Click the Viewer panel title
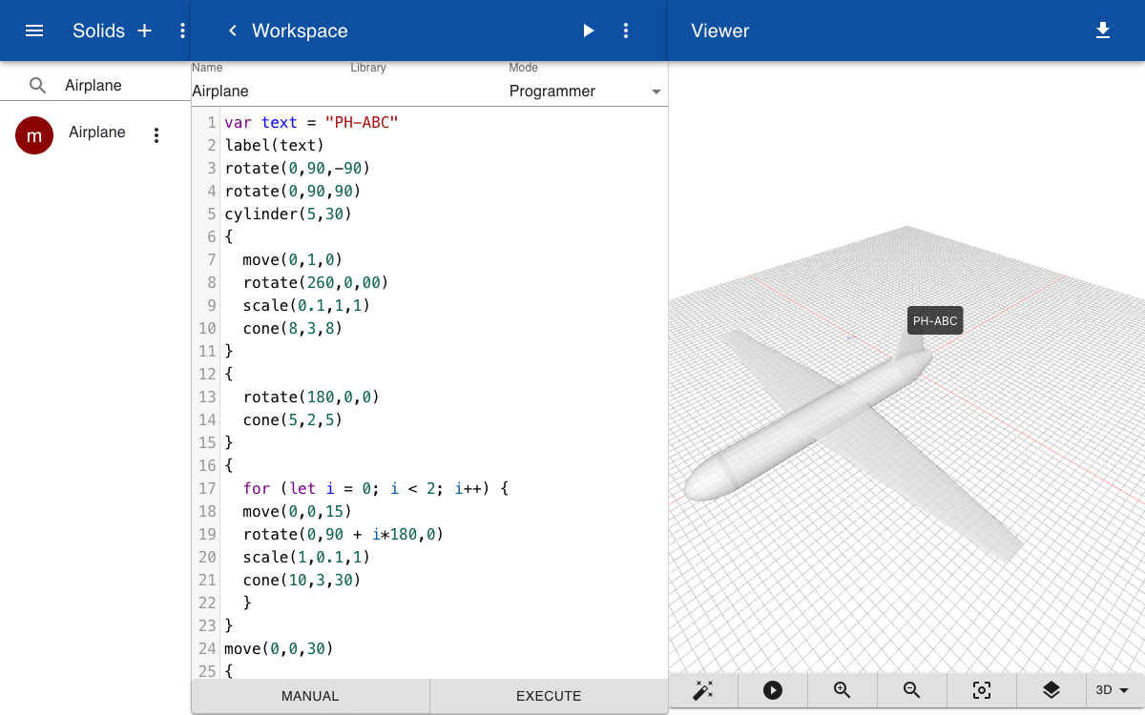Image resolution: width=1145 pixels, height=715 pixels. pos(720,31)
